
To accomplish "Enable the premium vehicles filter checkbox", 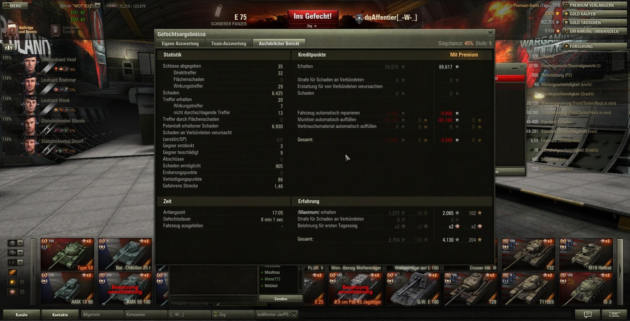I will [x=22, y=282].
